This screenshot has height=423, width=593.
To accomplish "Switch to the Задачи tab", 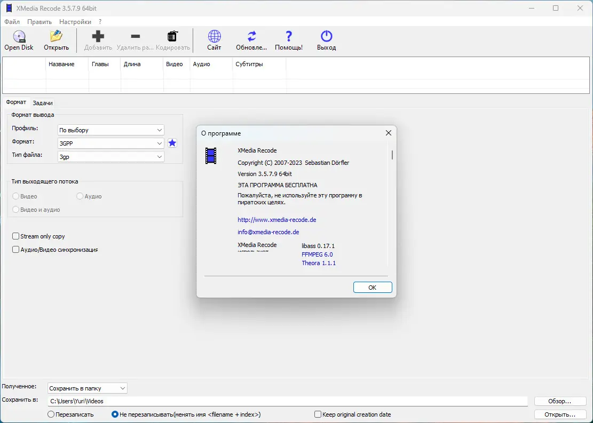I will point(43,102).
